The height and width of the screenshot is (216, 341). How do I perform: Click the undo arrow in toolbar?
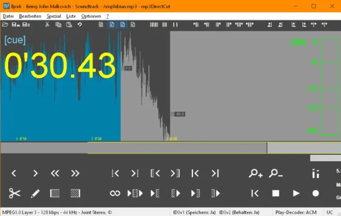79,24
